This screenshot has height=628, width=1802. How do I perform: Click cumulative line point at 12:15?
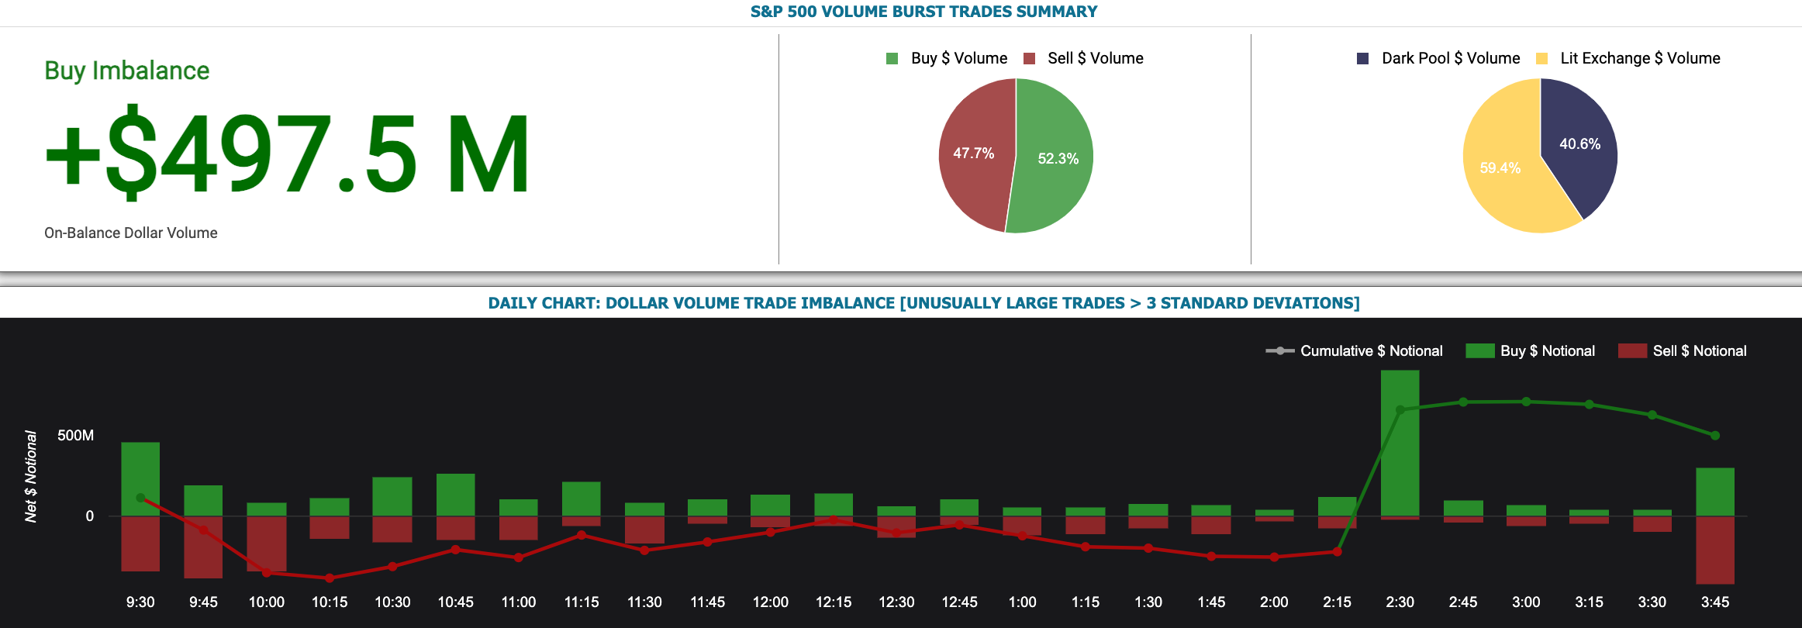(834, 520)
